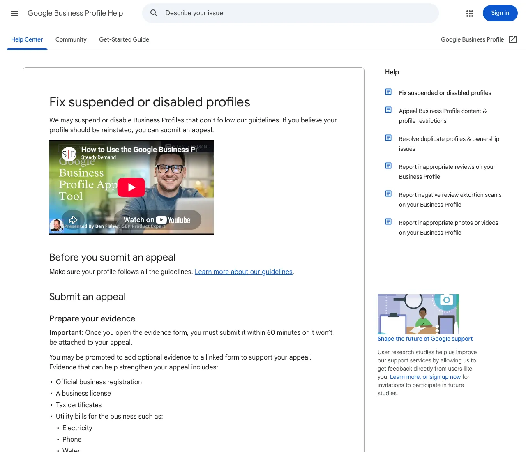
Task: Click the video title How to Use the Google Business
Action: point(139,150)
